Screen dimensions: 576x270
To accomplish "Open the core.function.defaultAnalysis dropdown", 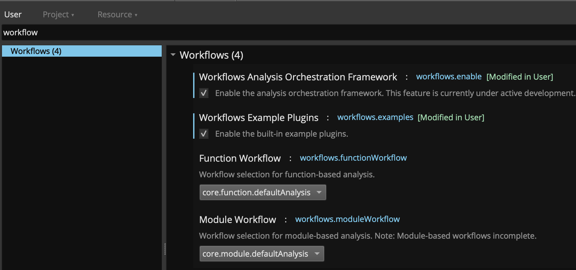I will (263, 192).
